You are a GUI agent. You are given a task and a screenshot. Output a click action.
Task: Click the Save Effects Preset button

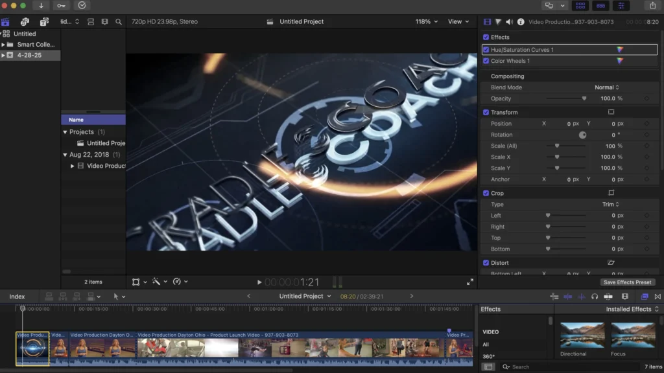[628, 282]
